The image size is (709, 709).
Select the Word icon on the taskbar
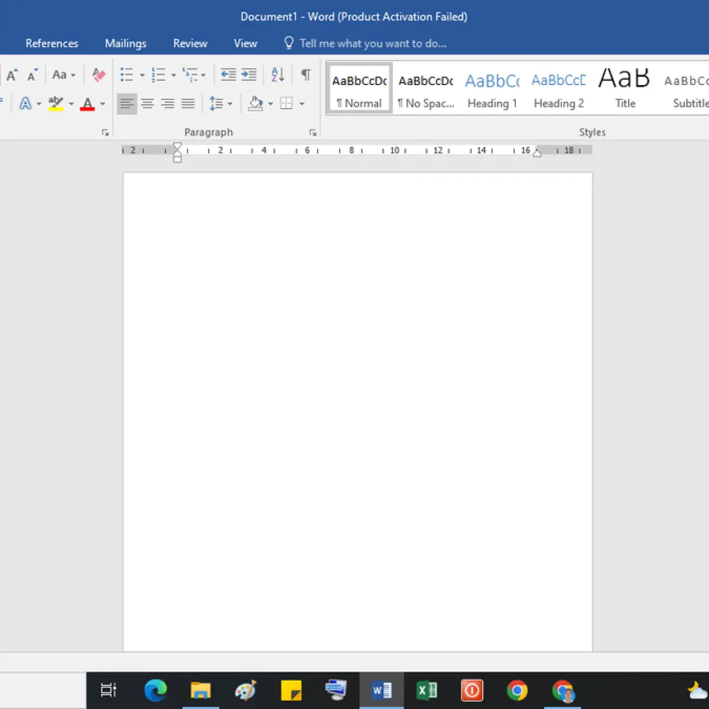pyautogui.click(x=382, y=690)
